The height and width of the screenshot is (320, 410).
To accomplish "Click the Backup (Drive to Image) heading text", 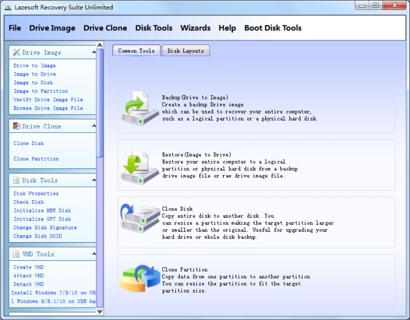I will coord(195,98).
